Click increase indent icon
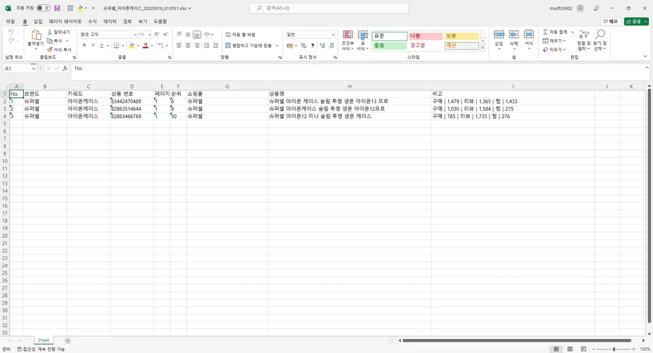 tap(216, 46)
